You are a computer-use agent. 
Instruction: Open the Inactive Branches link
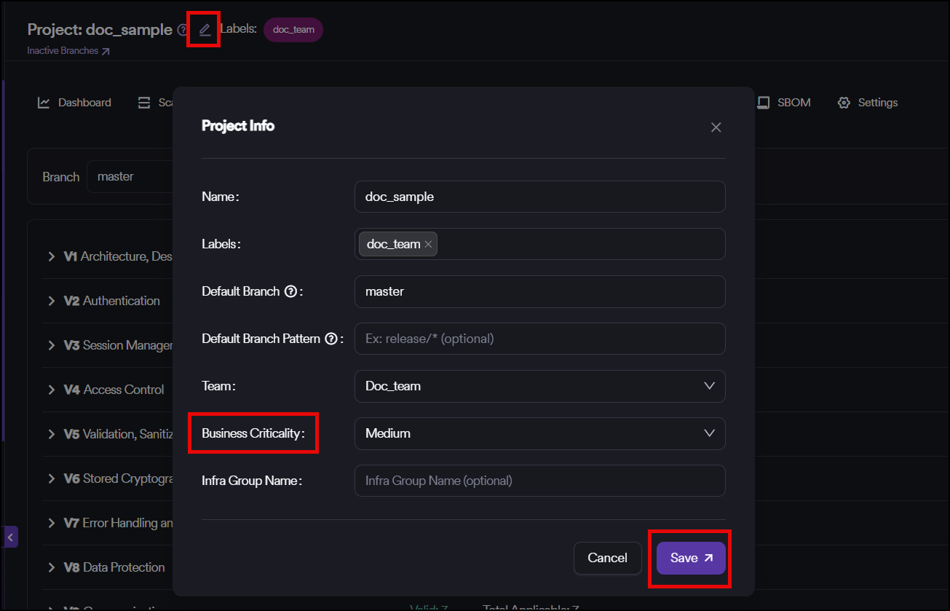[68, 51]
